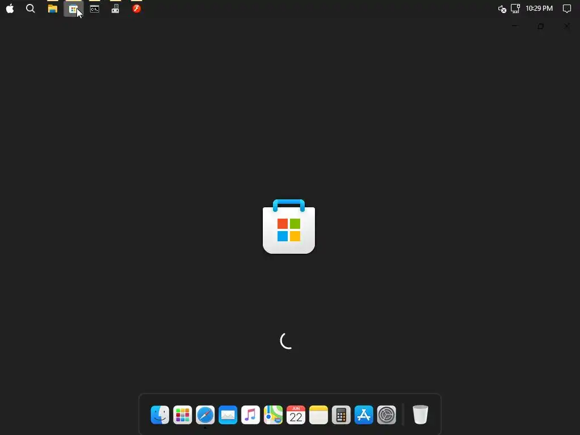580x435 pixels.
Task: Click the 10:29 PM clock
Action: [x=539, y=8]
